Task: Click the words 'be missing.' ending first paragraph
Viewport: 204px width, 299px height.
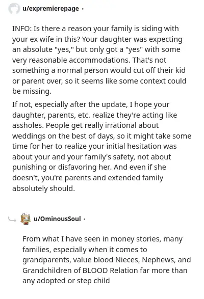Action: [32, 91]
